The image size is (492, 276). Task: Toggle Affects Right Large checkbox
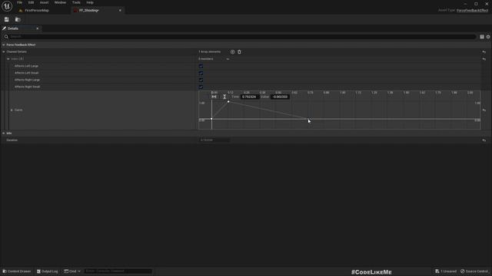click(201, 80)
